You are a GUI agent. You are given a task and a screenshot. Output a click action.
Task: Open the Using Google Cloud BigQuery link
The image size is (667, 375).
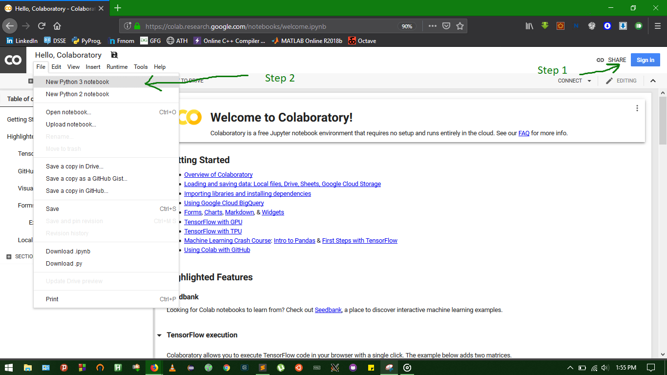pyautogui.click(x=224, y=203)
